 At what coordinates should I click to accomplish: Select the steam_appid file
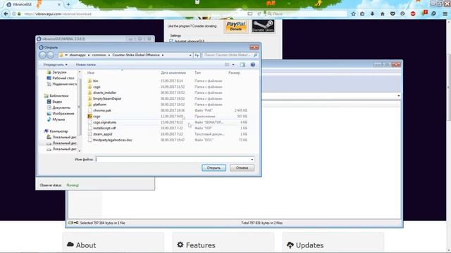point(102,134)
